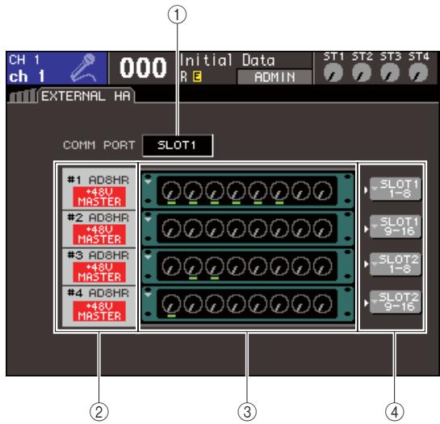440x424 pixels.
Task: Click fifth gain knob in #1 AD8HR rack
Action: (258, 190)
